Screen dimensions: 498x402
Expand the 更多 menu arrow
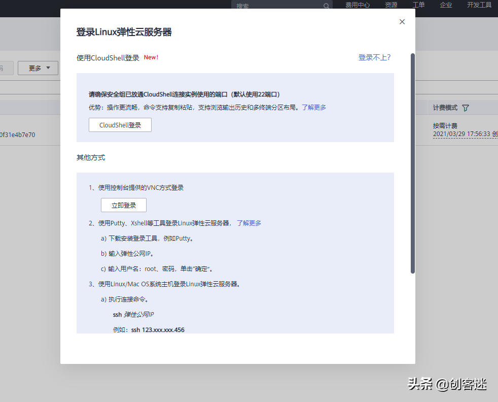coord(47,68)
